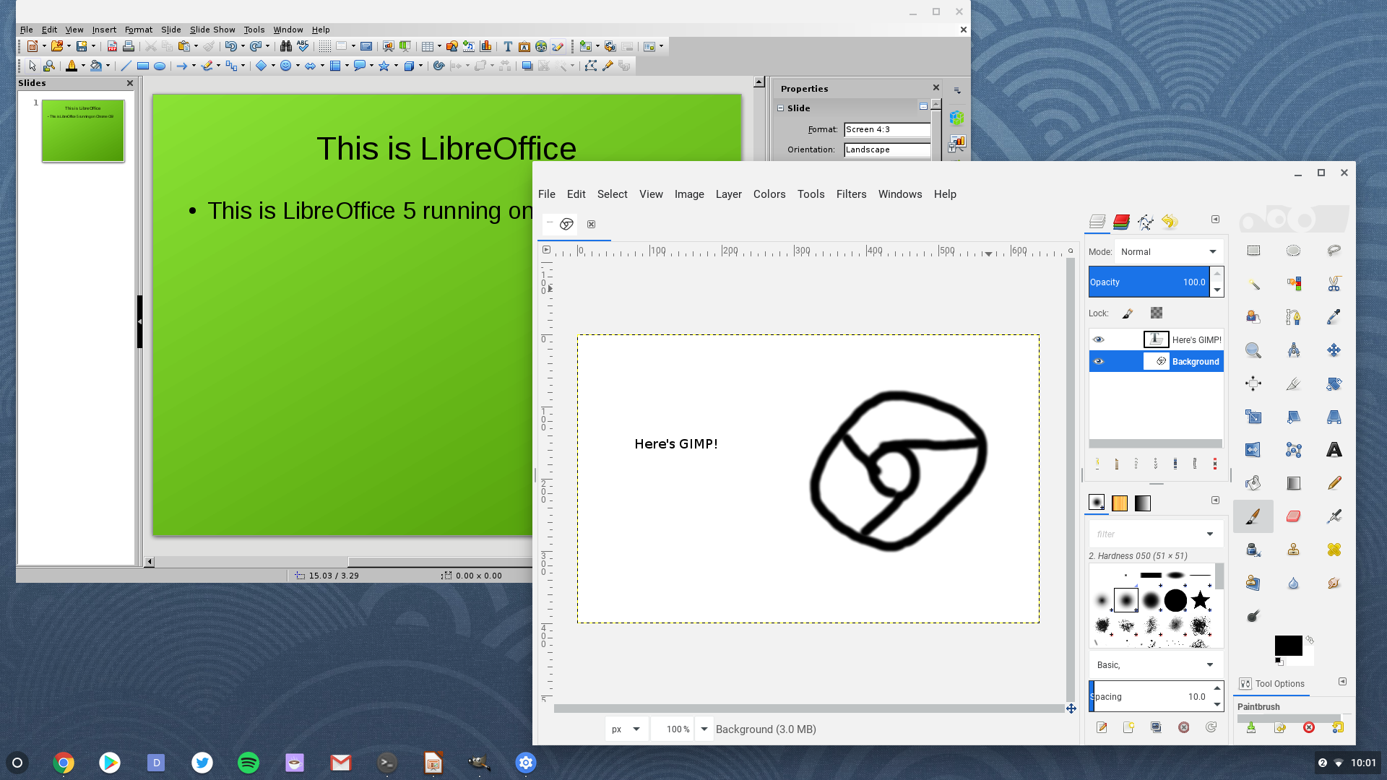The image size is (1387, 780).
Task: Select the Rectangle Select tool in GIMP
Action: (1253, 251)
